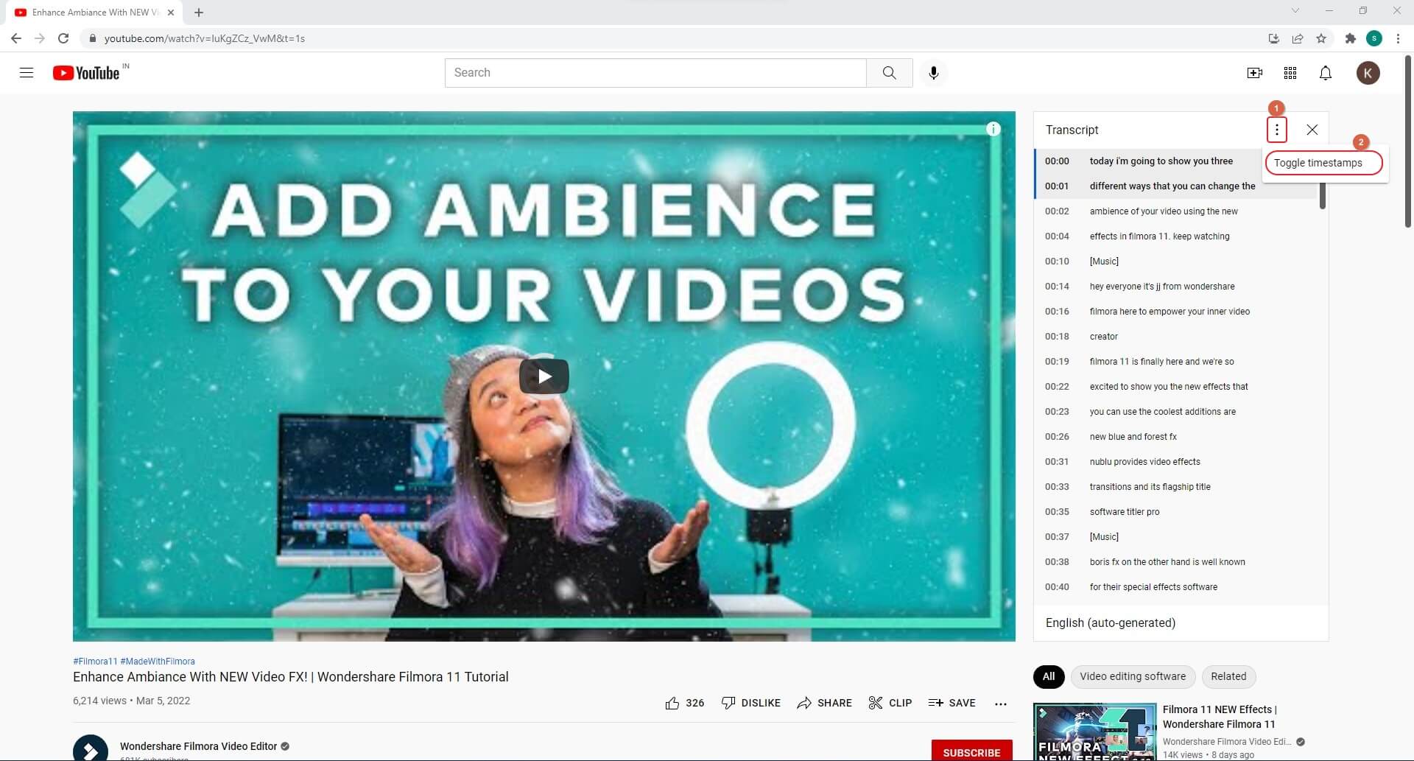Open the K account avatar menu
This screenshot has height=761, width=1414.
1368,73
